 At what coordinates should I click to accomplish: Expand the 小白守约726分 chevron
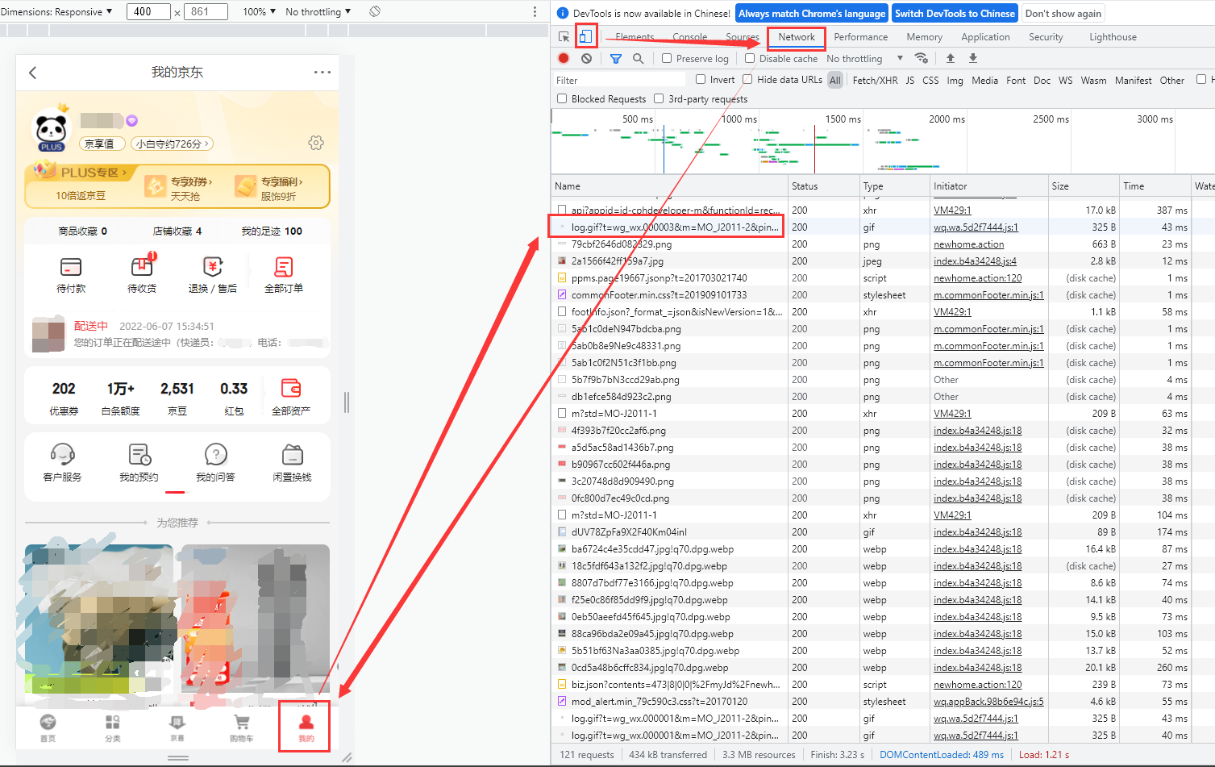tap(207, 144)
